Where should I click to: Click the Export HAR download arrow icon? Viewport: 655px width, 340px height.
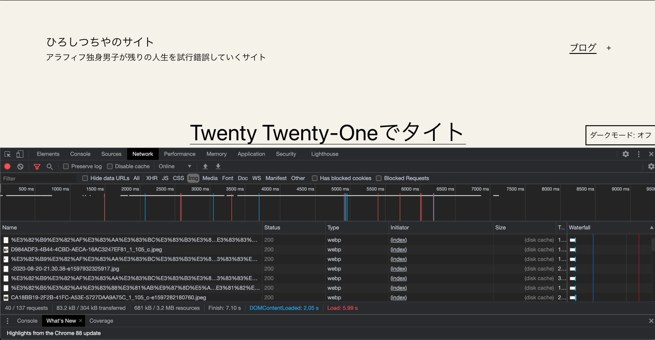point(218,166)
